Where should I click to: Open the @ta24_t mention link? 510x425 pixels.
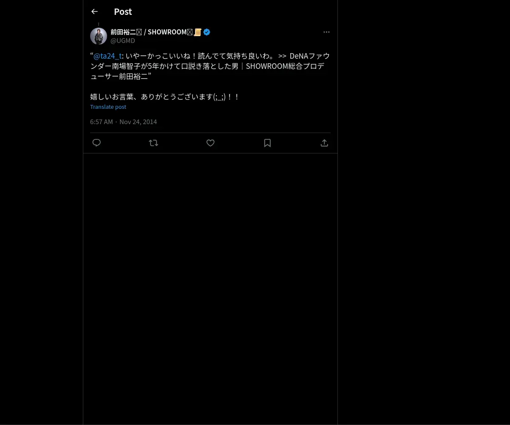(108, 56)
